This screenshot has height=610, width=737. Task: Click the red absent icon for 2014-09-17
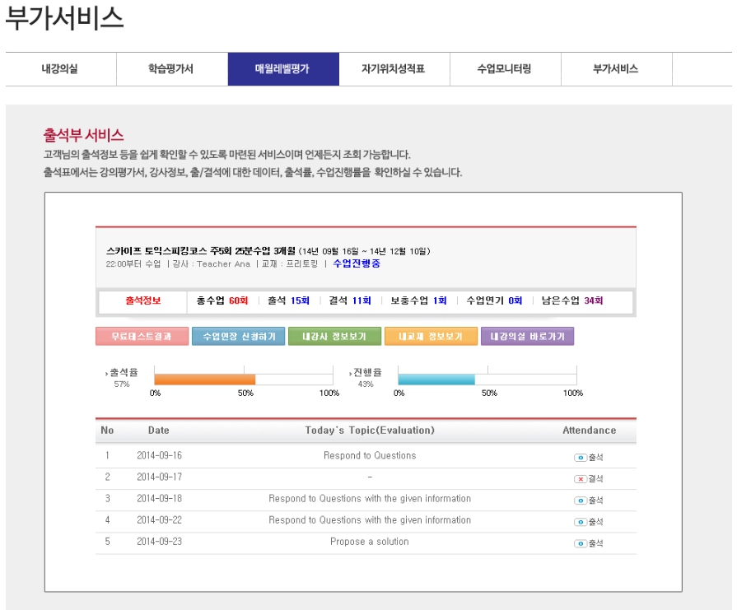pos(580,478)
